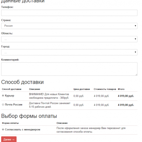Open the Страна dropdown showing Россия
The image size is (142, 142).
(x=69, y=26)
